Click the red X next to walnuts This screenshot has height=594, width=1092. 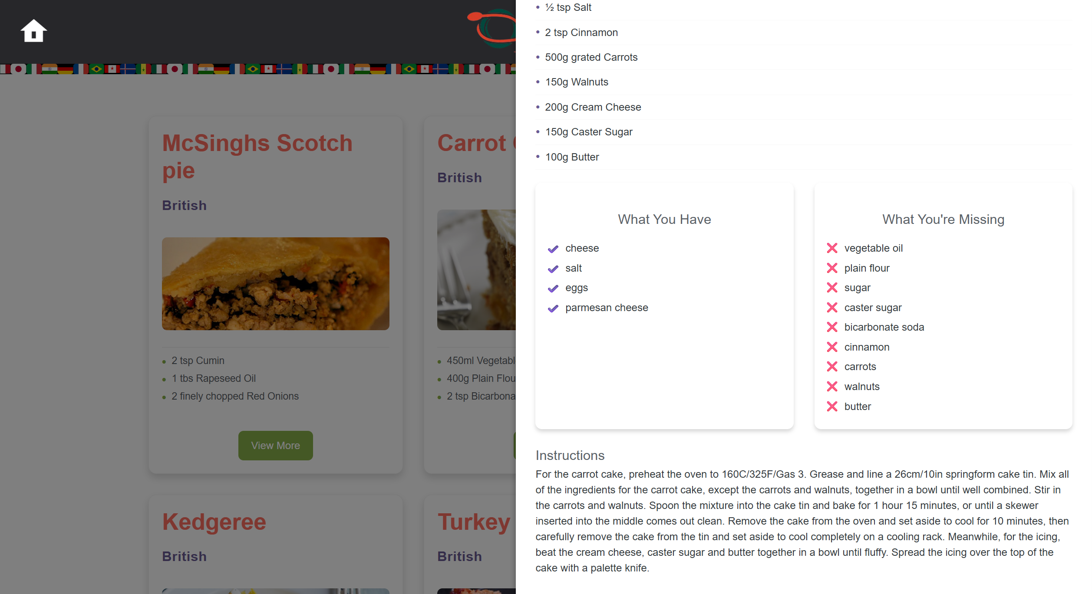coord(831,387)
